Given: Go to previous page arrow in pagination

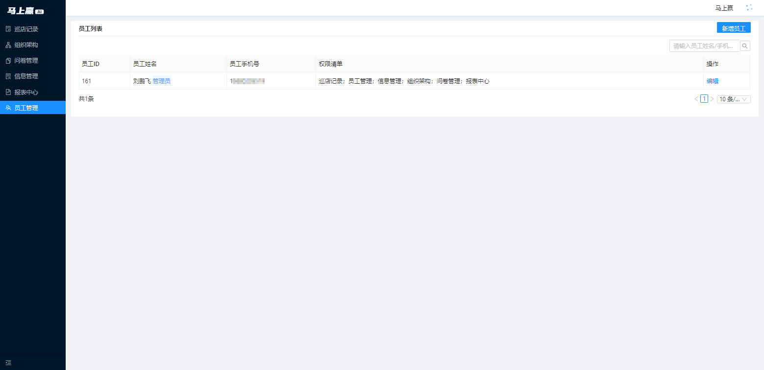Looking at the screenshot, I should point(696,99).
